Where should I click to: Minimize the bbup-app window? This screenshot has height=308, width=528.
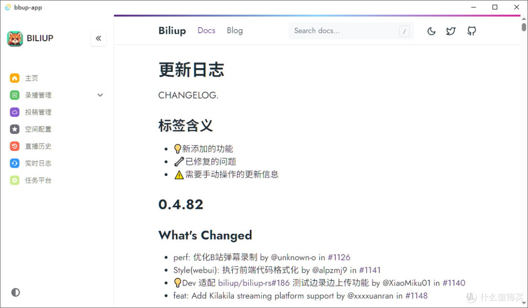[x=473, y=7]
